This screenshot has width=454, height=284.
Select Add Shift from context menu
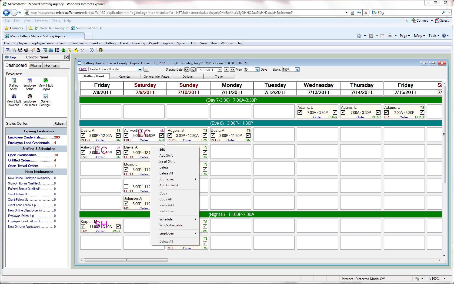click(166, 156)
